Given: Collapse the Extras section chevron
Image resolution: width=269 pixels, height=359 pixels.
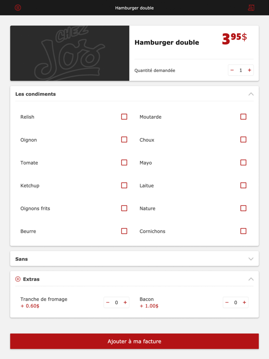Looking at the screenshot, I should [251, 279].
